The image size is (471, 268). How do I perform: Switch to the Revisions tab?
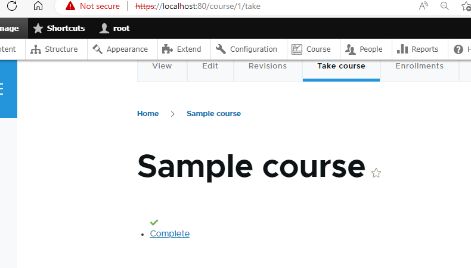268,66
